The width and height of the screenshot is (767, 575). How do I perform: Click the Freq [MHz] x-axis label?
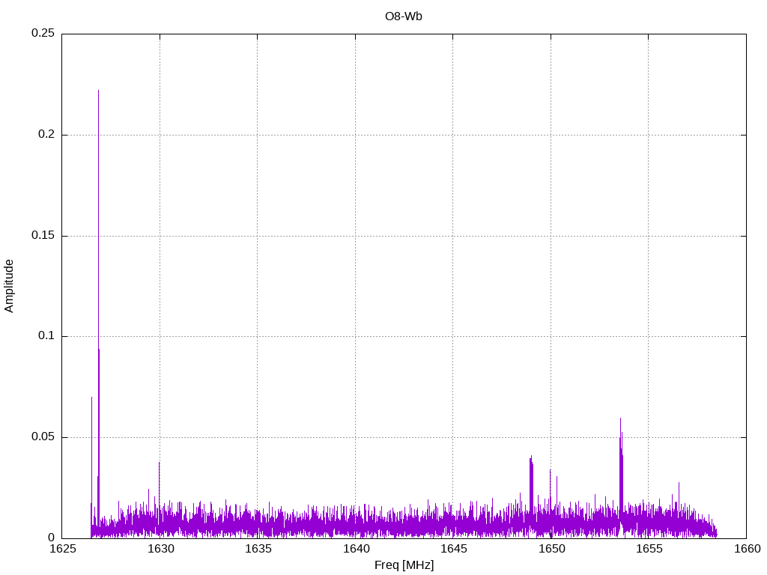pyautogui.click(x=404, y=565)
